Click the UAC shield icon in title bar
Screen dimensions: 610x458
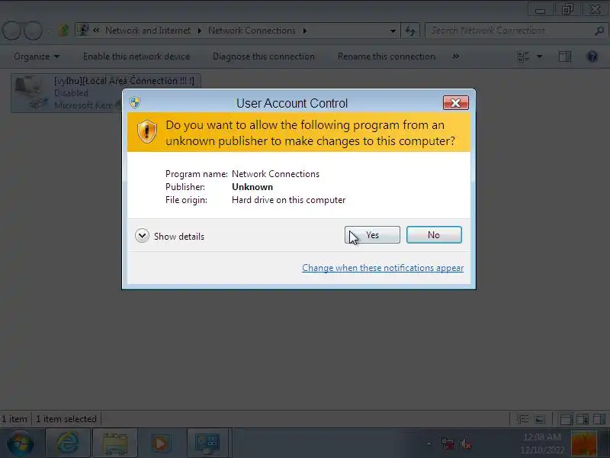(x=135, y=102)
